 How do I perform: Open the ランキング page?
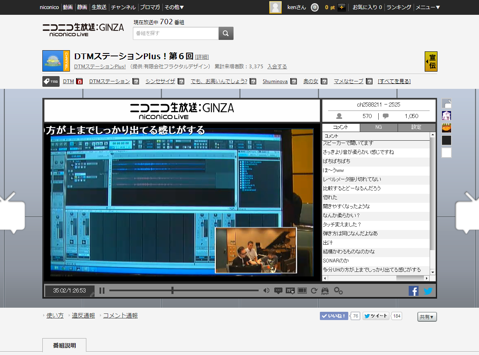tap(399, 7)
